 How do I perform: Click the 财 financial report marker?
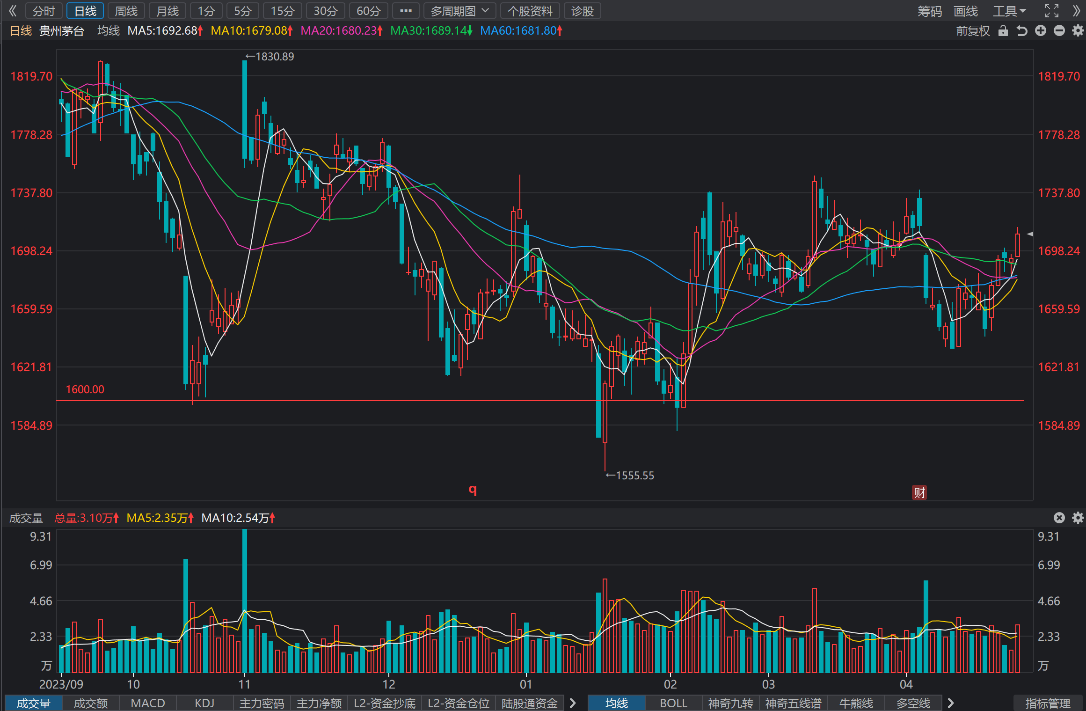(919, 492)
